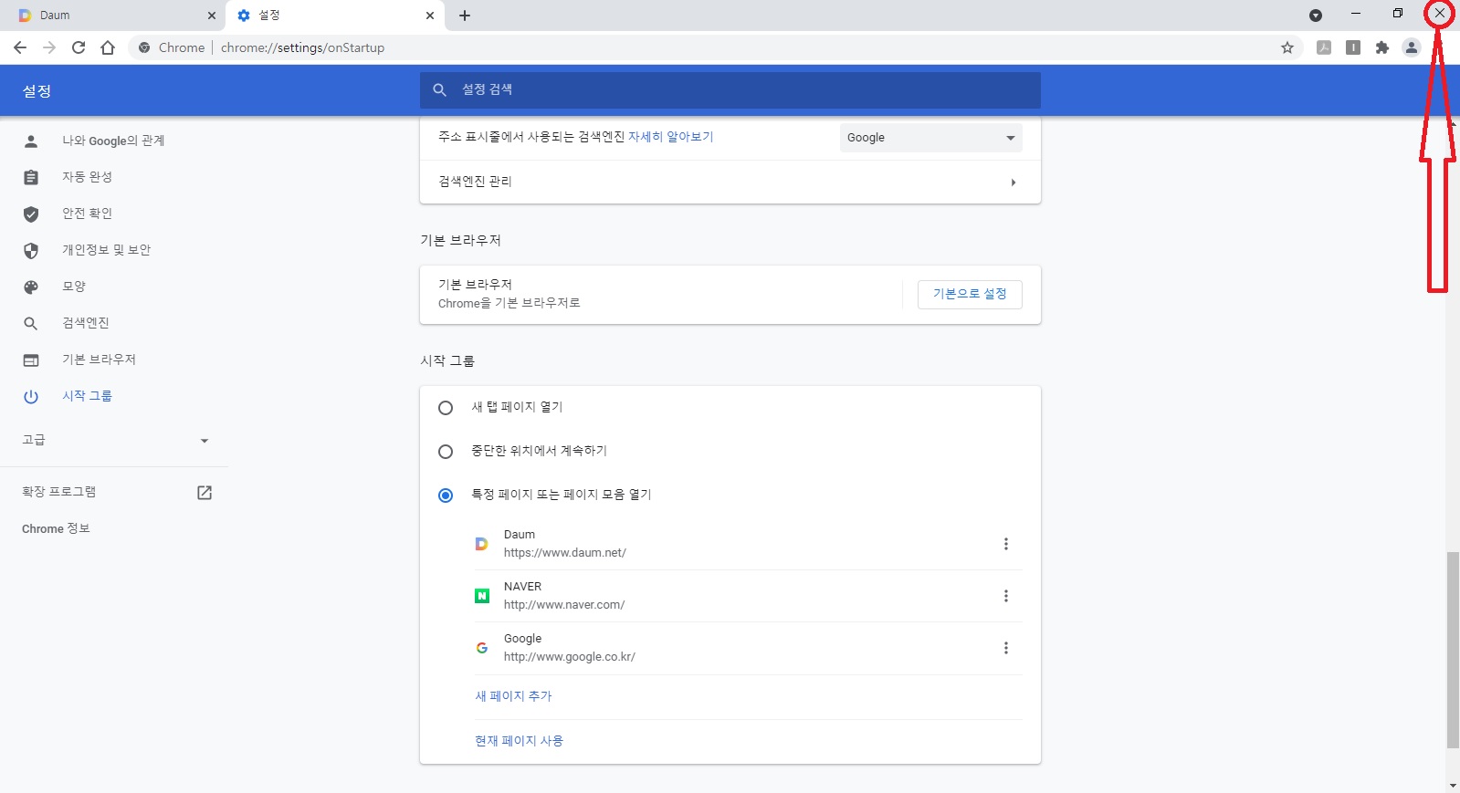Click https://www.daum.net/ URL text
The width and height of the screenshot is (1460, 793).
(565, 553)
